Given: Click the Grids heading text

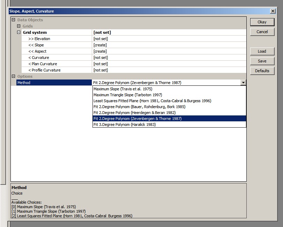Looking at the screenshot, I should (x=28, y=26).
